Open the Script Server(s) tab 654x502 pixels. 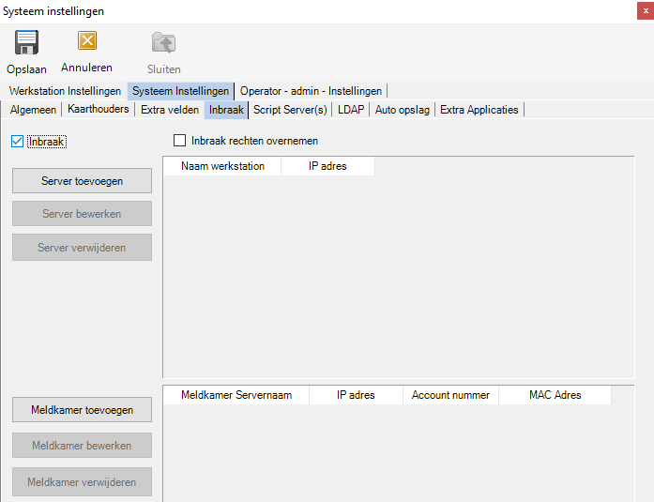tap(290, 110)
